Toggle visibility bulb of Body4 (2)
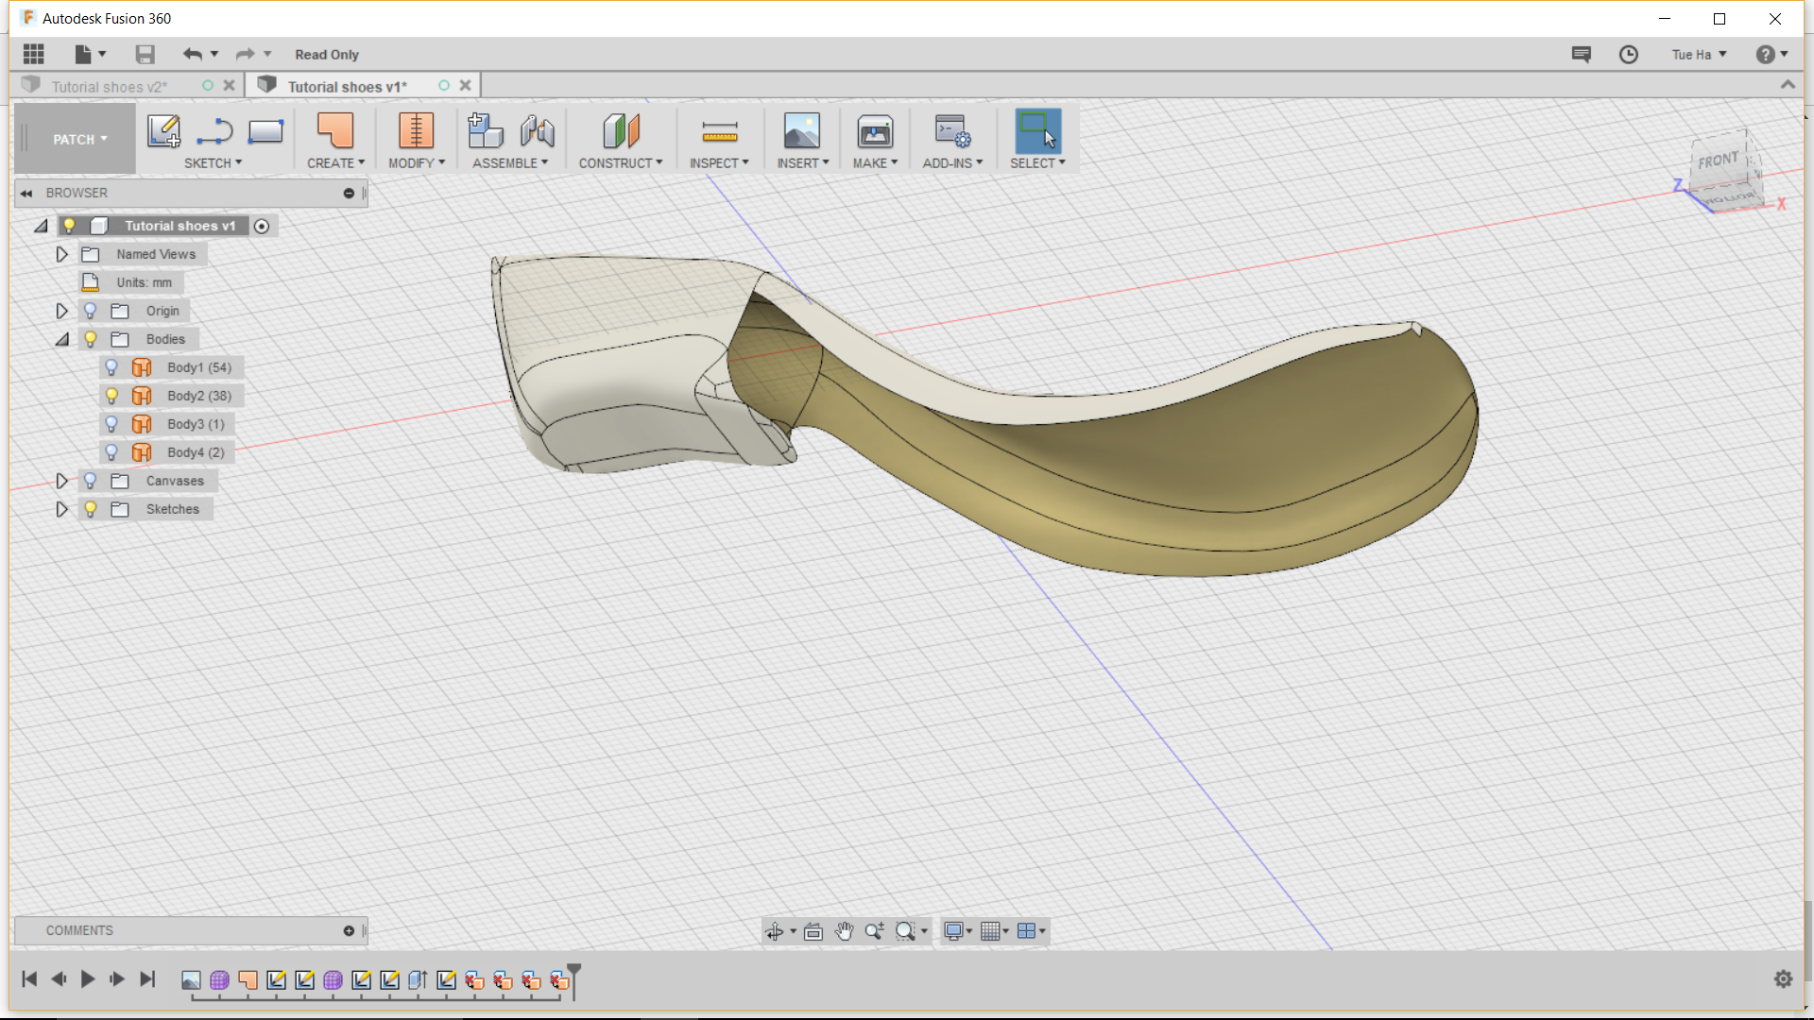 (x=111, y=452)
